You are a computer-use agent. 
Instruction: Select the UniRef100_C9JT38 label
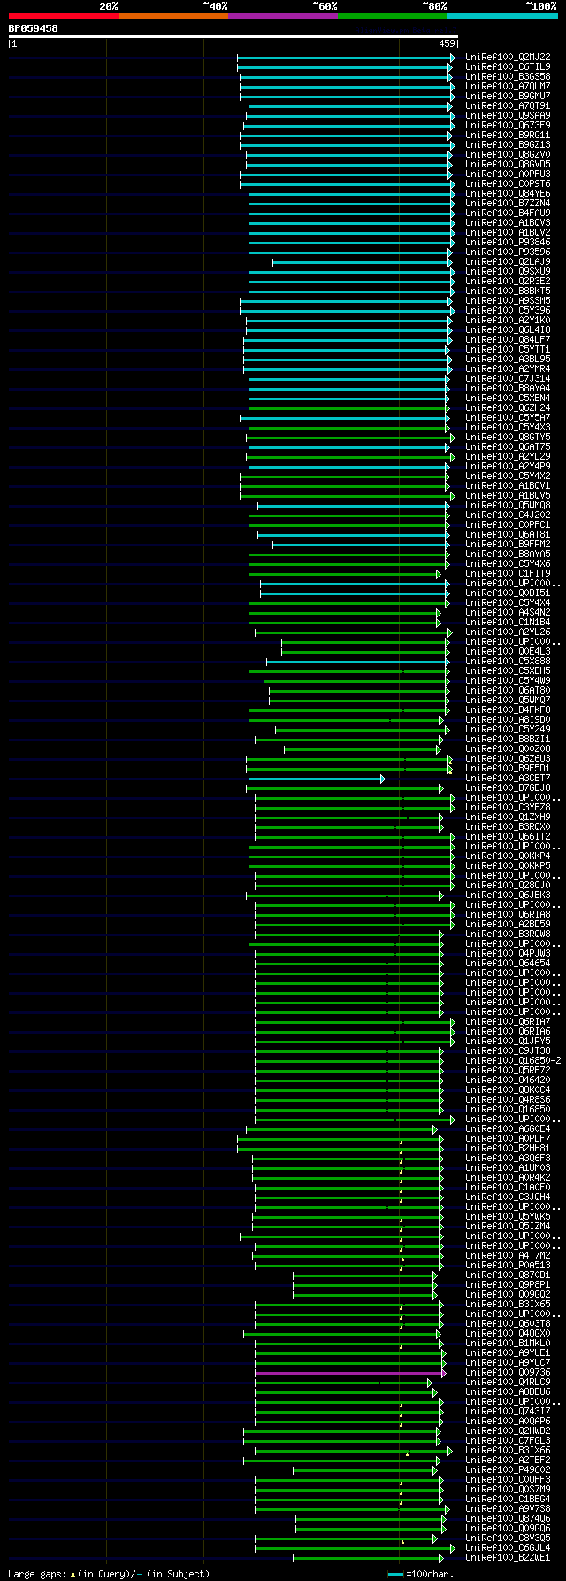coord(509,1050)
